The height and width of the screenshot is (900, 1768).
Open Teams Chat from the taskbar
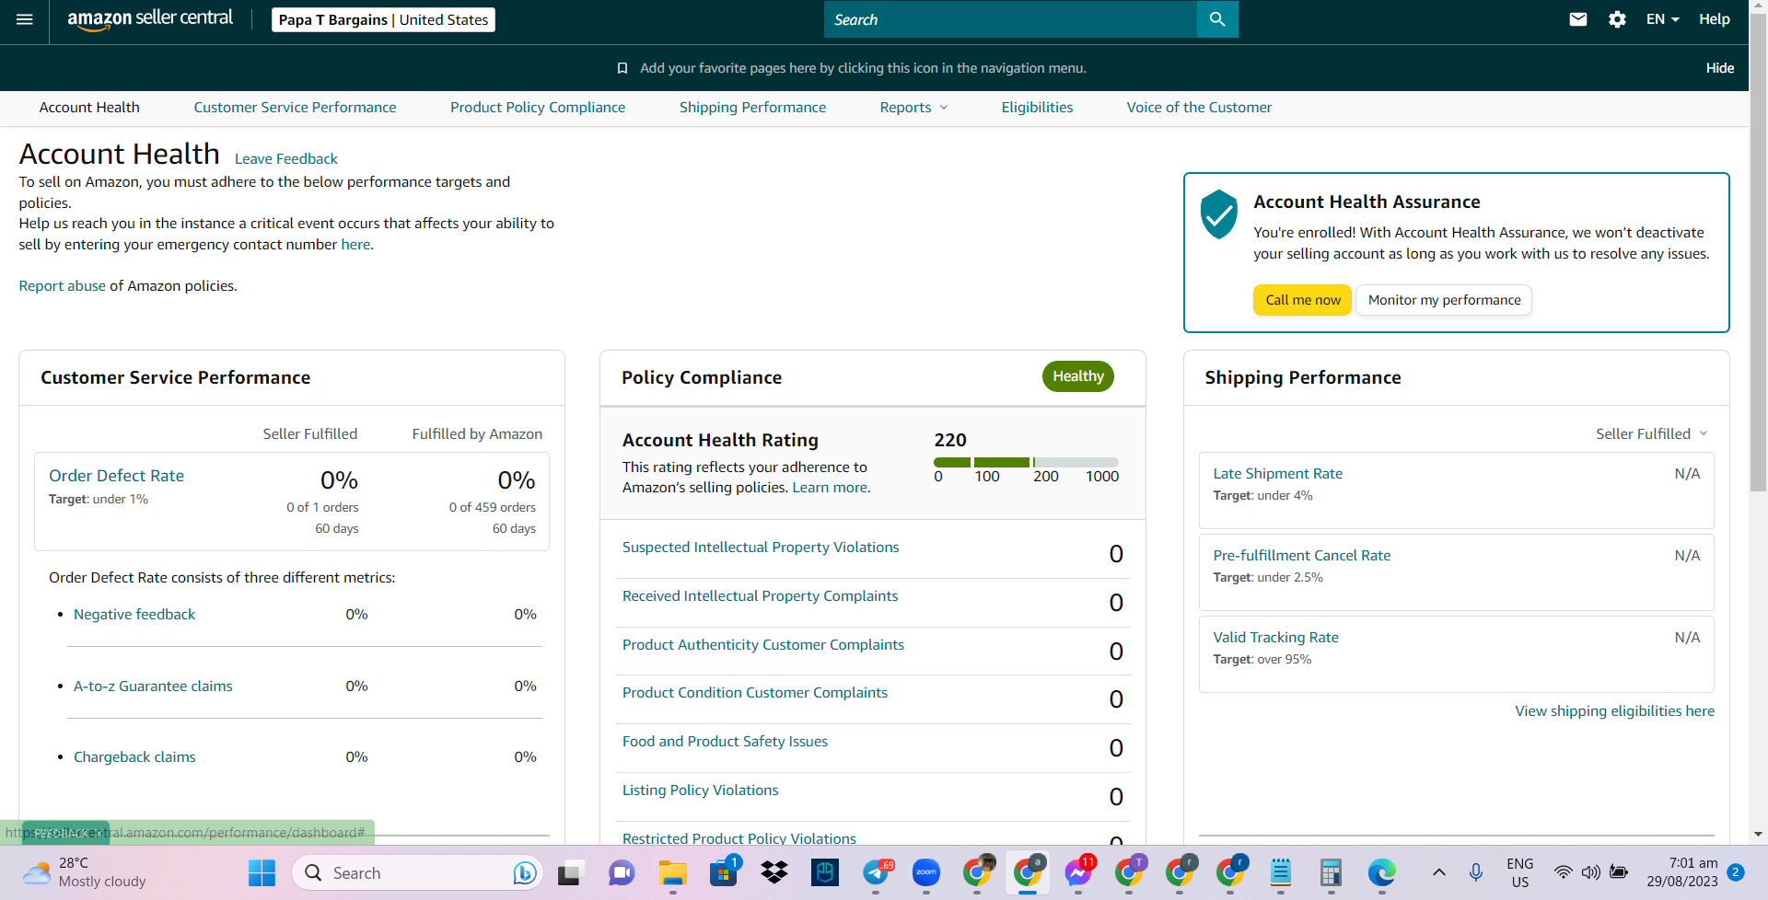(622, 872)
